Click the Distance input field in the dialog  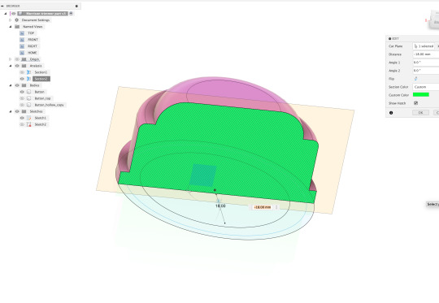click(426, 54)
